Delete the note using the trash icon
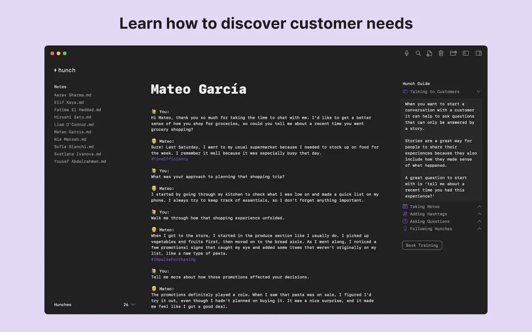The height and width of the screenshot is (332, 532). point(441,53)
